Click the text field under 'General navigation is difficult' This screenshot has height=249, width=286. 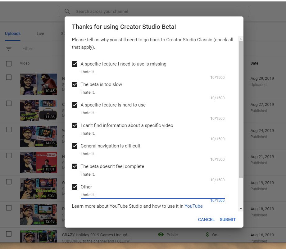pos(153,154)
